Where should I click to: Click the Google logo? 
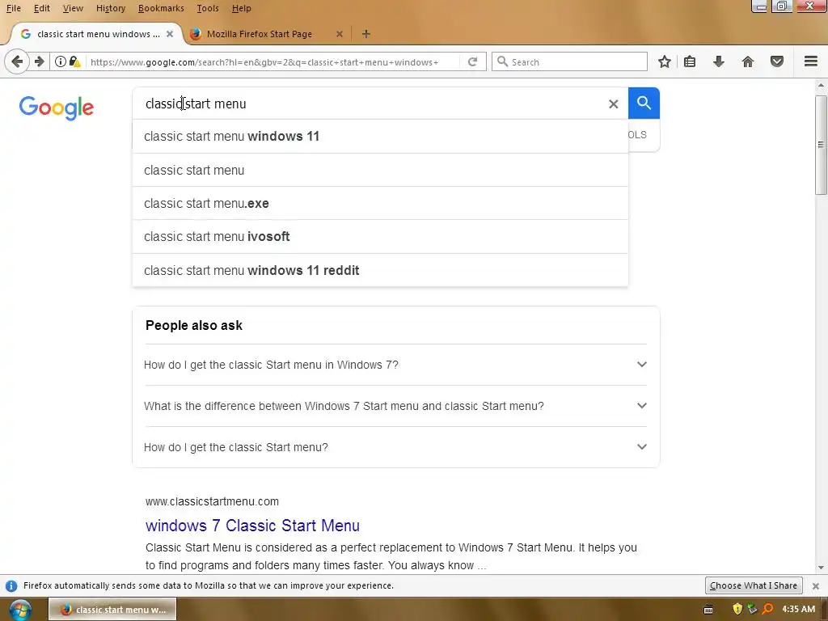pos(57,108)
